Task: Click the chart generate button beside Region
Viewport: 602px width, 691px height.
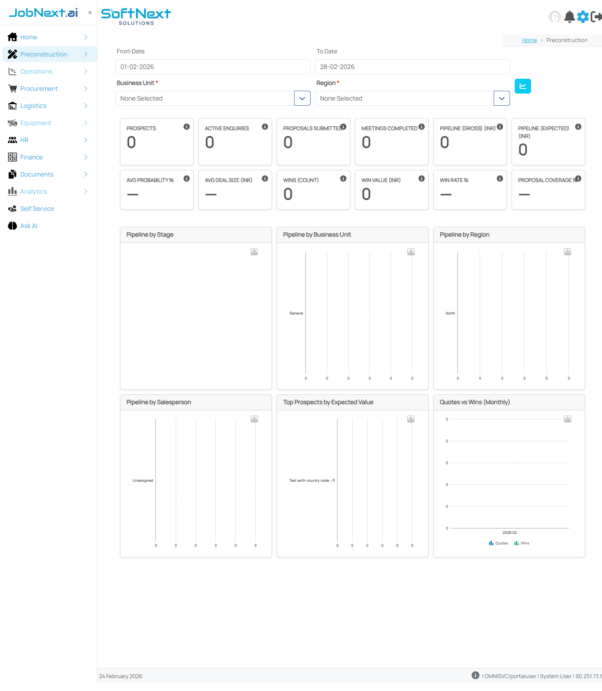Action: tap(523, 86)
